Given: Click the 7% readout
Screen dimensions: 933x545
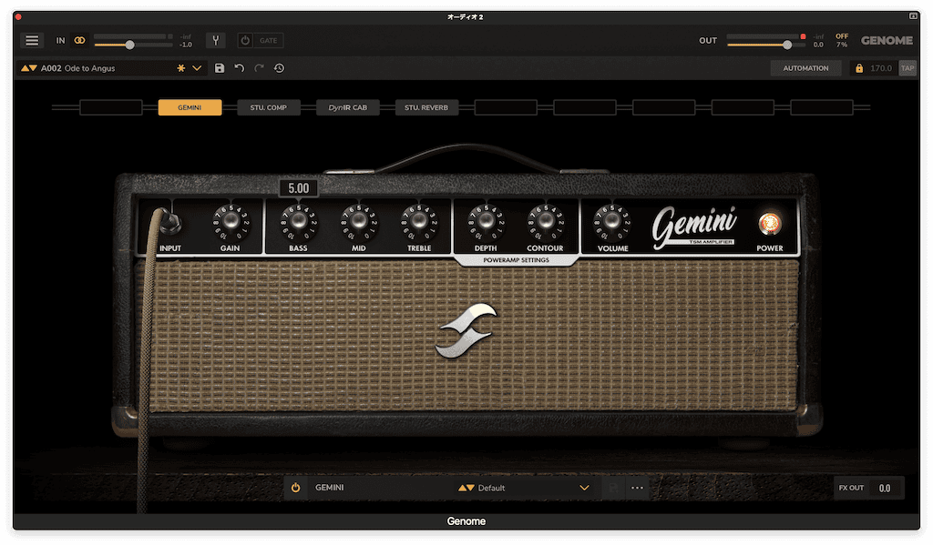Looking at the screenshot, I should [842, 45].
